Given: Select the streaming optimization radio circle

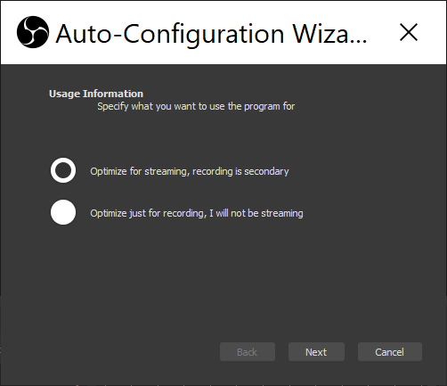Looking at the screenshot, I should (63, 170).
